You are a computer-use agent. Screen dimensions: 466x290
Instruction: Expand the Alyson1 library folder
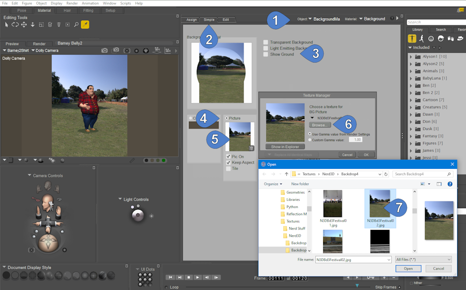click(411, 56)
